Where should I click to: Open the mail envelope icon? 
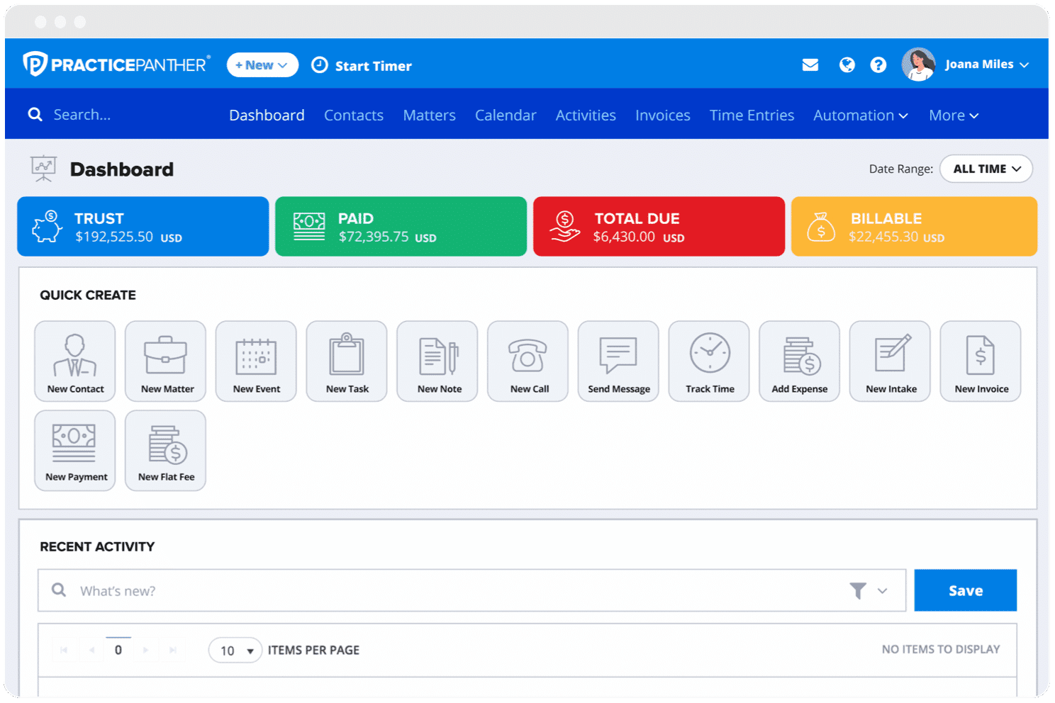pyautogui.click(x=810, y=64)
